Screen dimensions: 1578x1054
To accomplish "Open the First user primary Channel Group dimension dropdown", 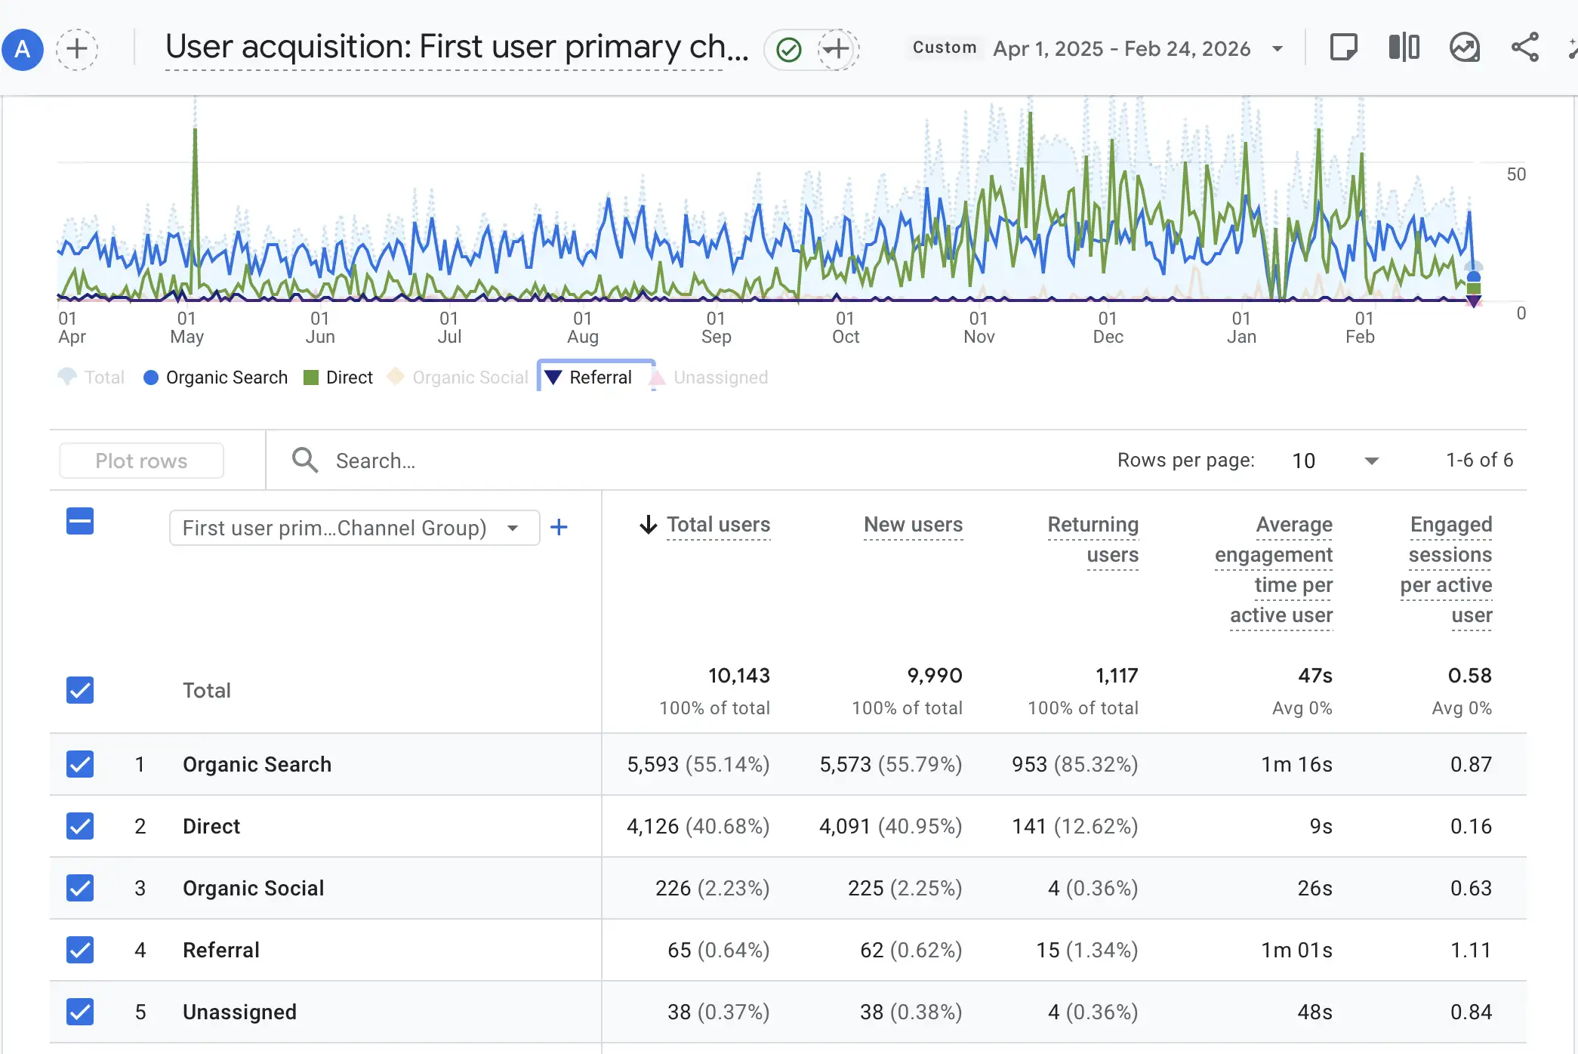I will tap(353, 528).
